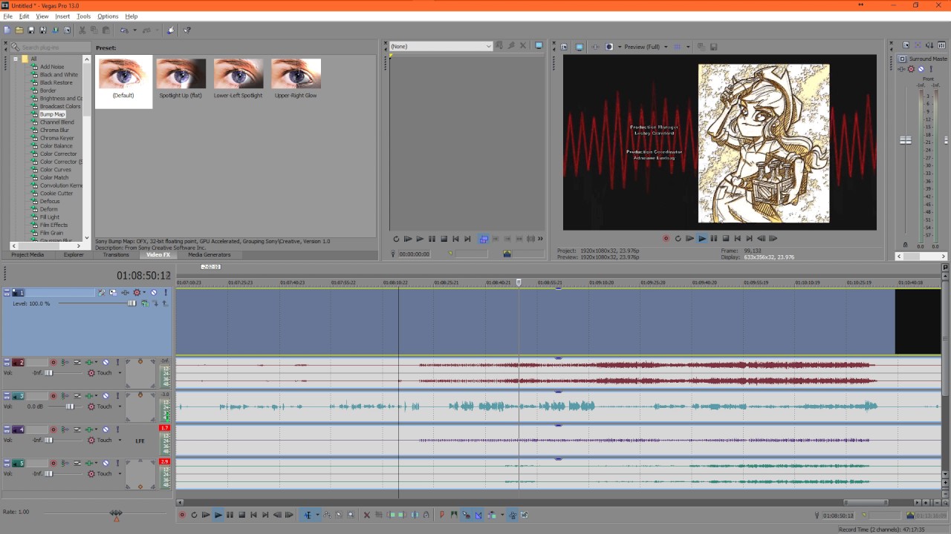The image size is (951, 534).
Task: Mute video track 1
Action: click(154, 292)
